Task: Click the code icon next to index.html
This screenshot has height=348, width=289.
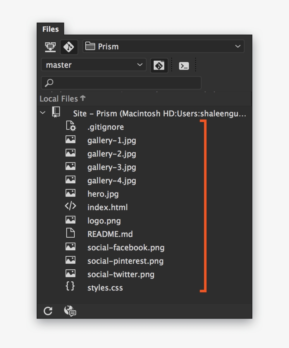Action: point(70,207)
